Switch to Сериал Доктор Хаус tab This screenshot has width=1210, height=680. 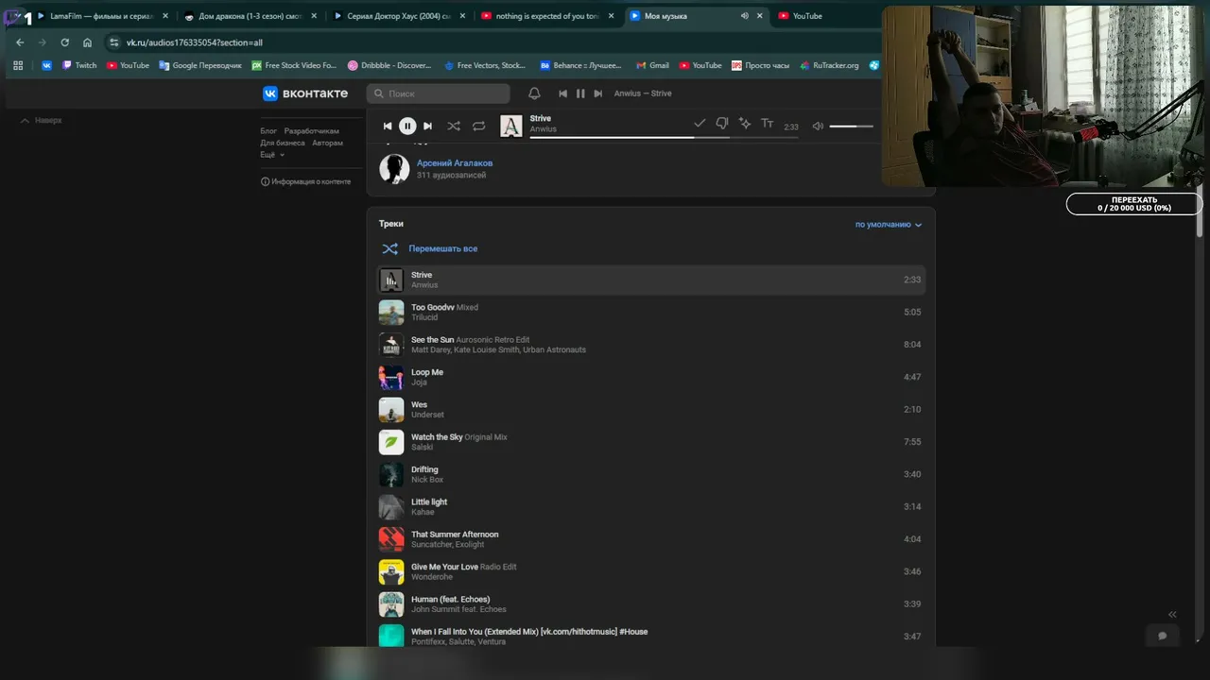[x=397, y=16]
